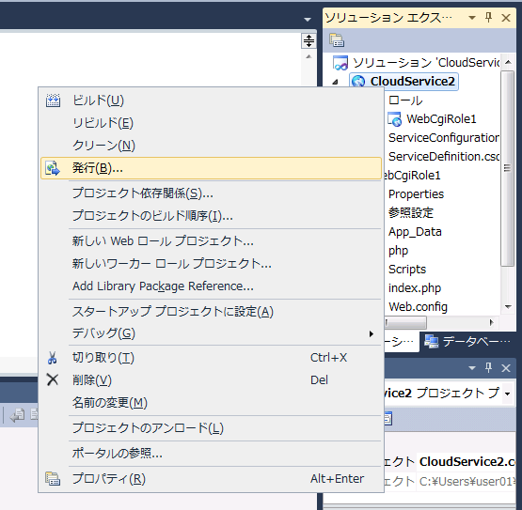Click the データベー... tab server icon
This screenshot has width=522, height=510.
[x=432, y=342]
